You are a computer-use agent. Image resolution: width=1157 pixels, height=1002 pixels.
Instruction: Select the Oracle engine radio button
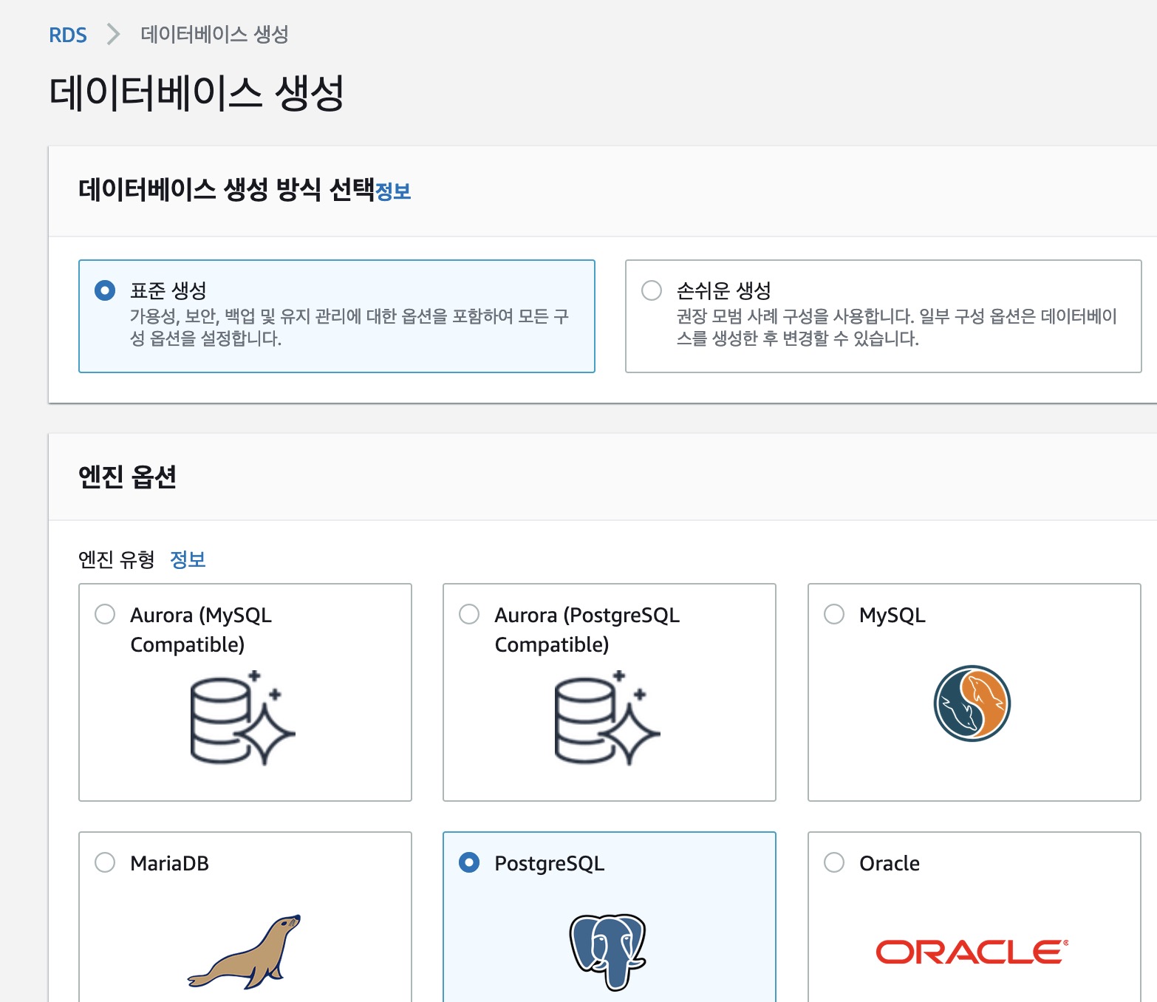(x=834, y=862)
